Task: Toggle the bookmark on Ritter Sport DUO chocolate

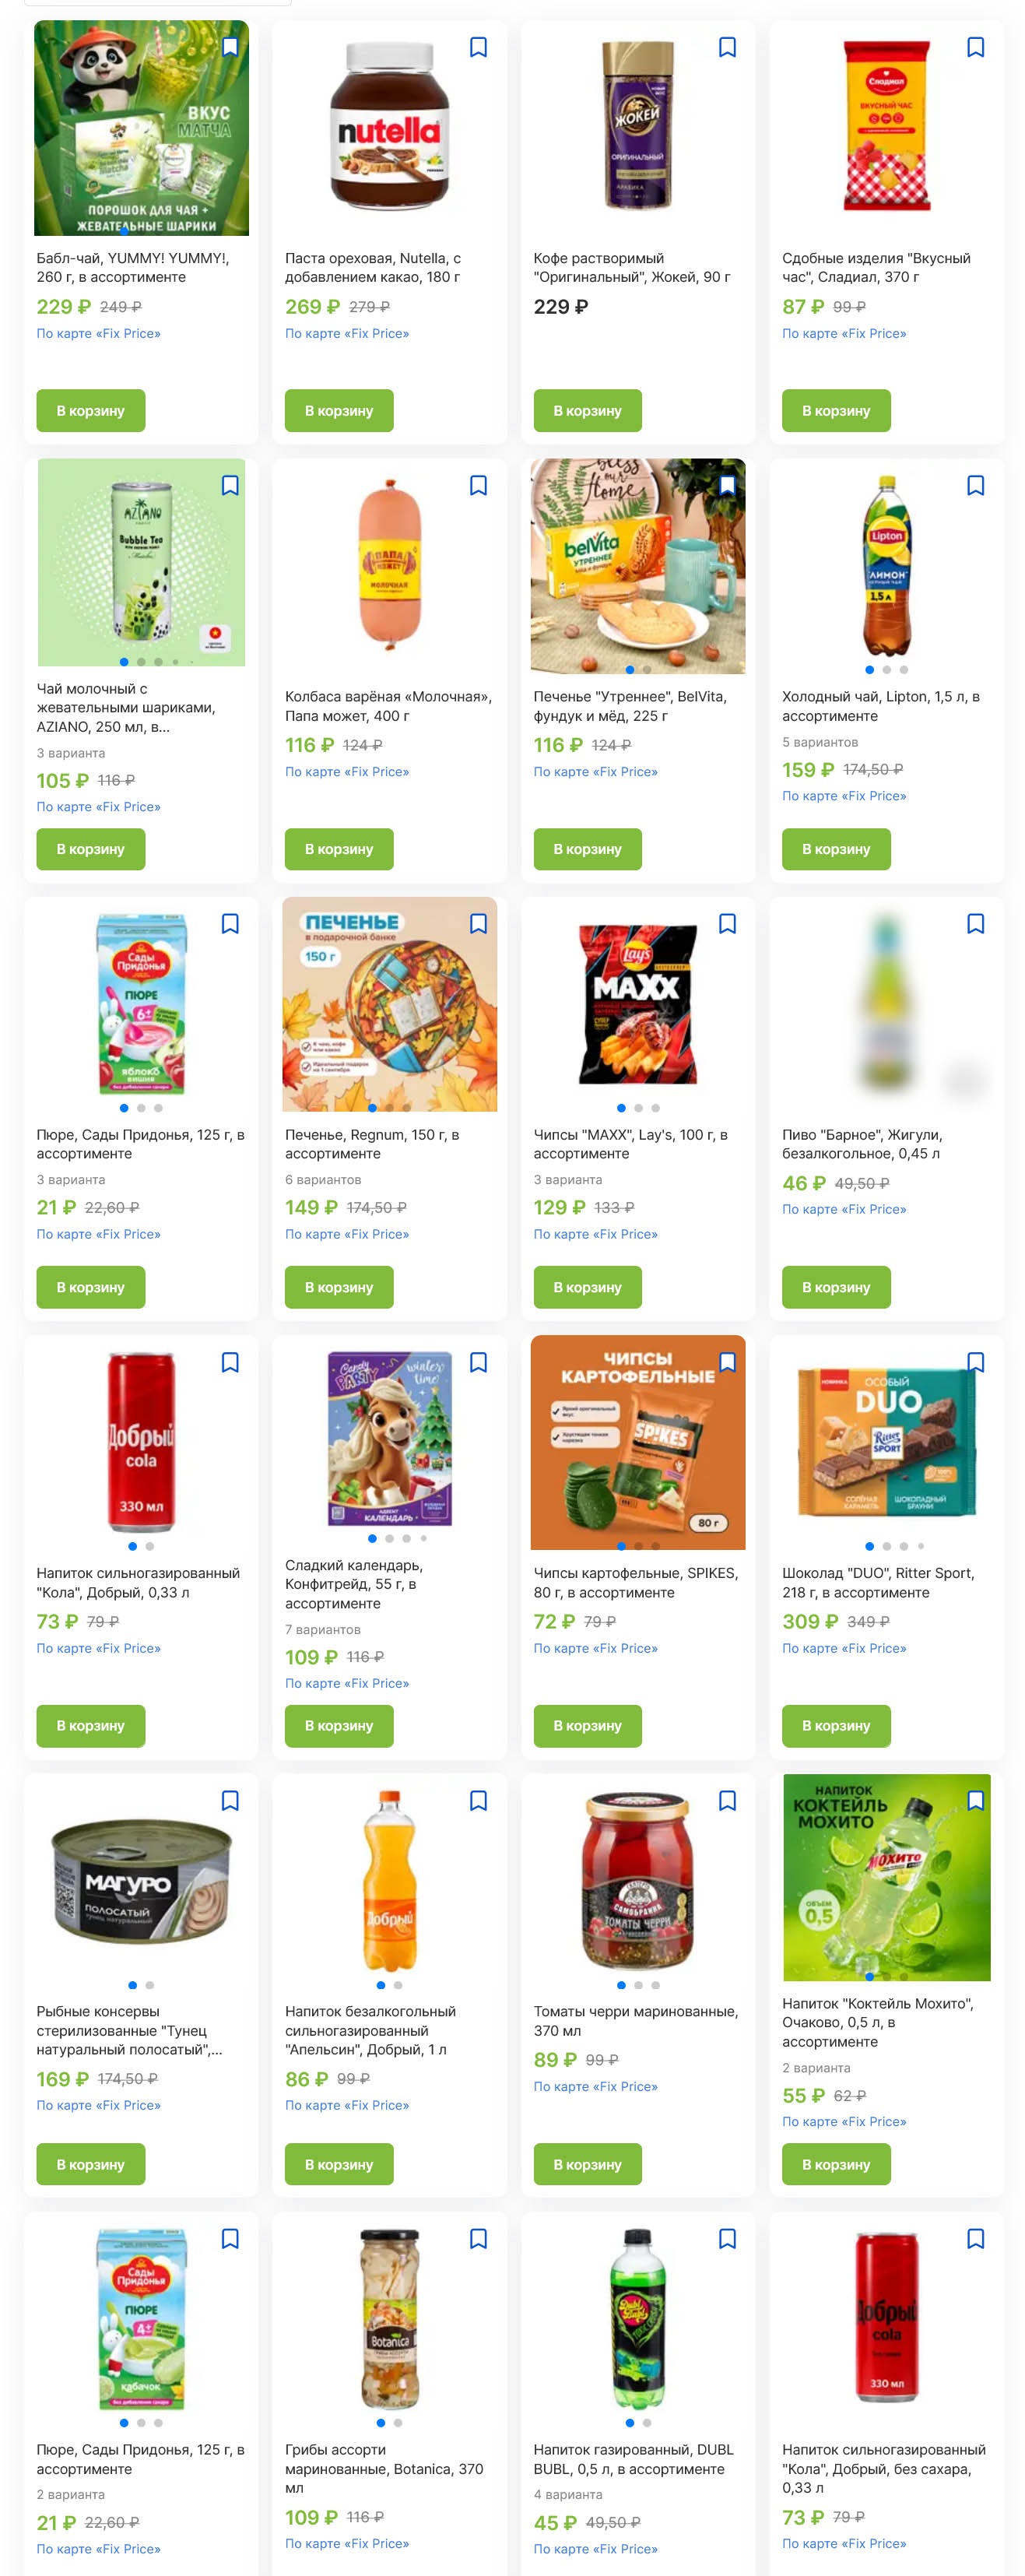Action: point(975,1362)
